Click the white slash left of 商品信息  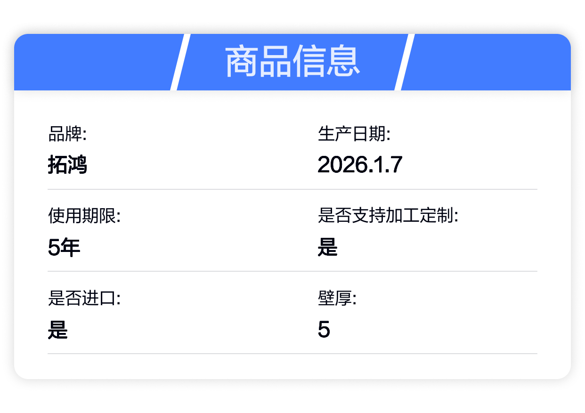[180, 62]
